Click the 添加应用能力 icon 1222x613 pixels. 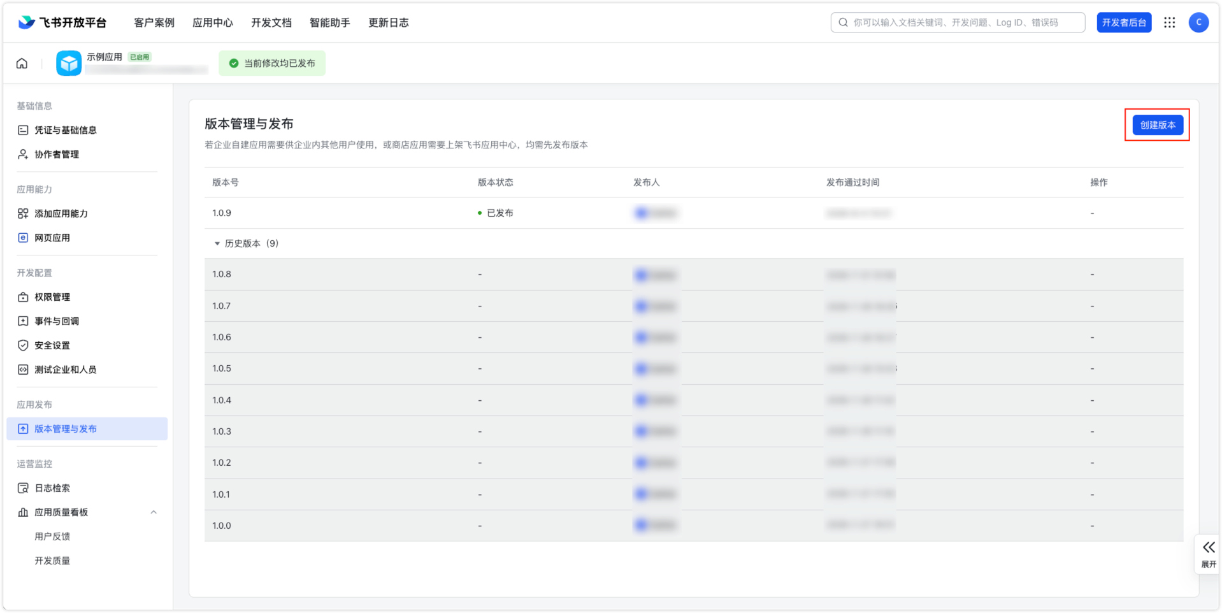click(x=23, y=213)
